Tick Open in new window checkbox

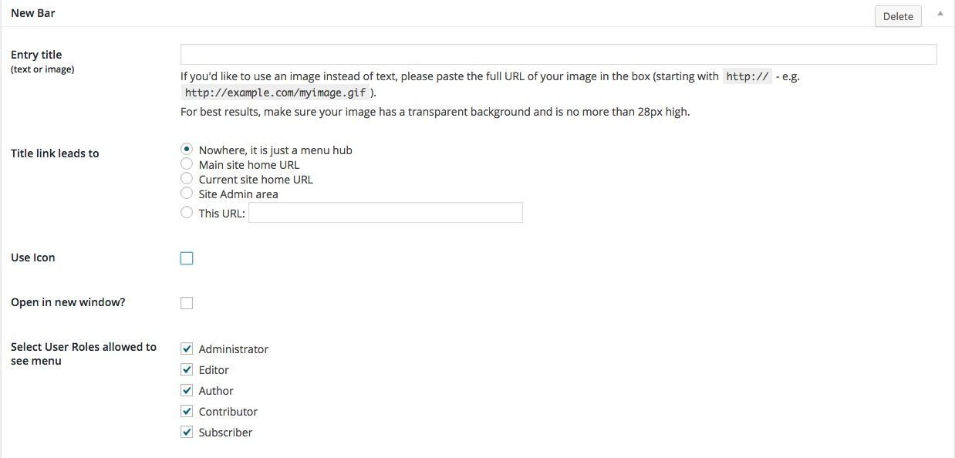click(x=187, y=303)
